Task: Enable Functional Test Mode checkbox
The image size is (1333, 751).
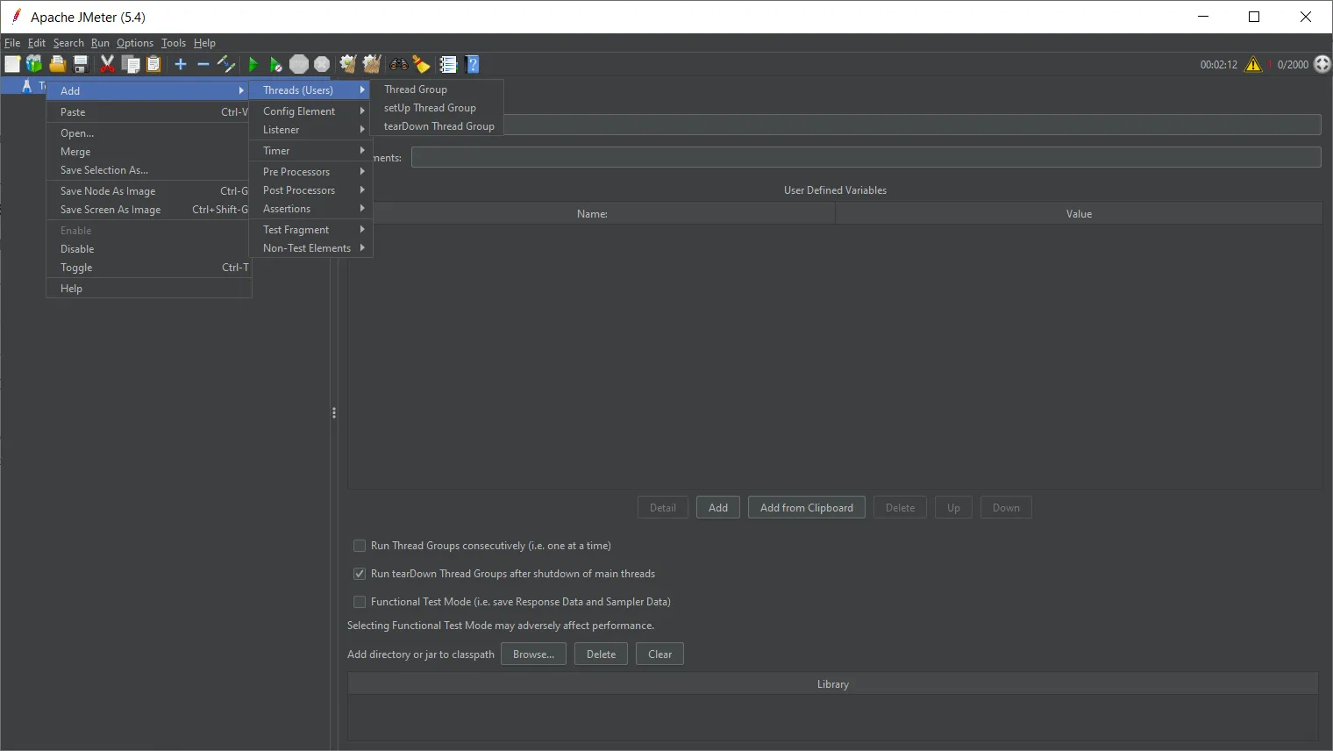Action: pyautogui.click(x=360, y=602)
